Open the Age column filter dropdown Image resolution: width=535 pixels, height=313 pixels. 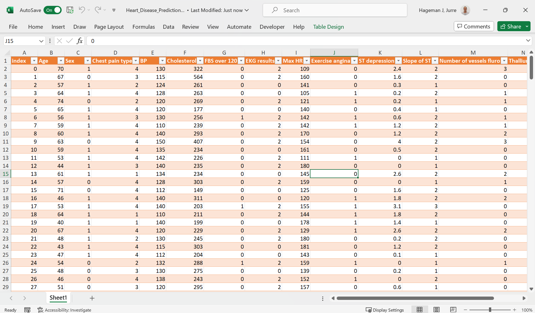[61, 61]
